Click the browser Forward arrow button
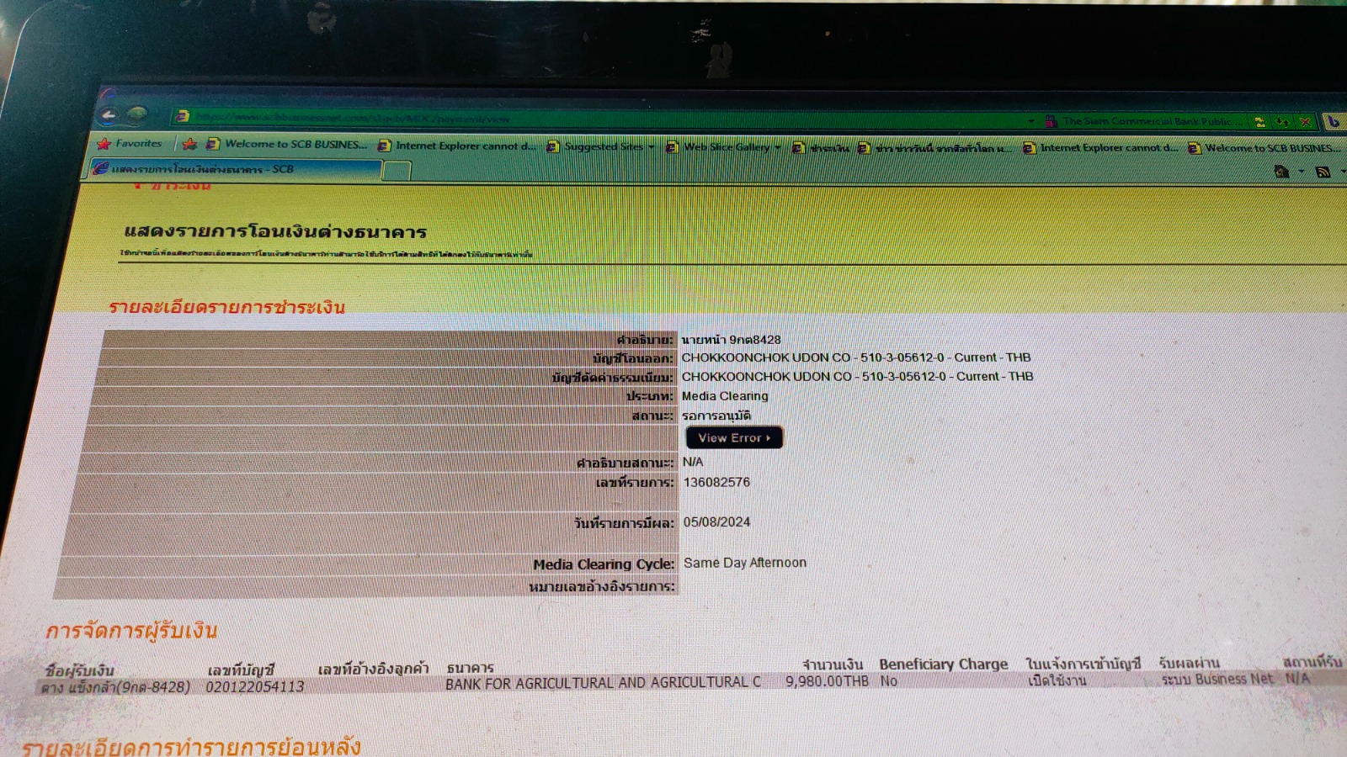 click(137, 114)
